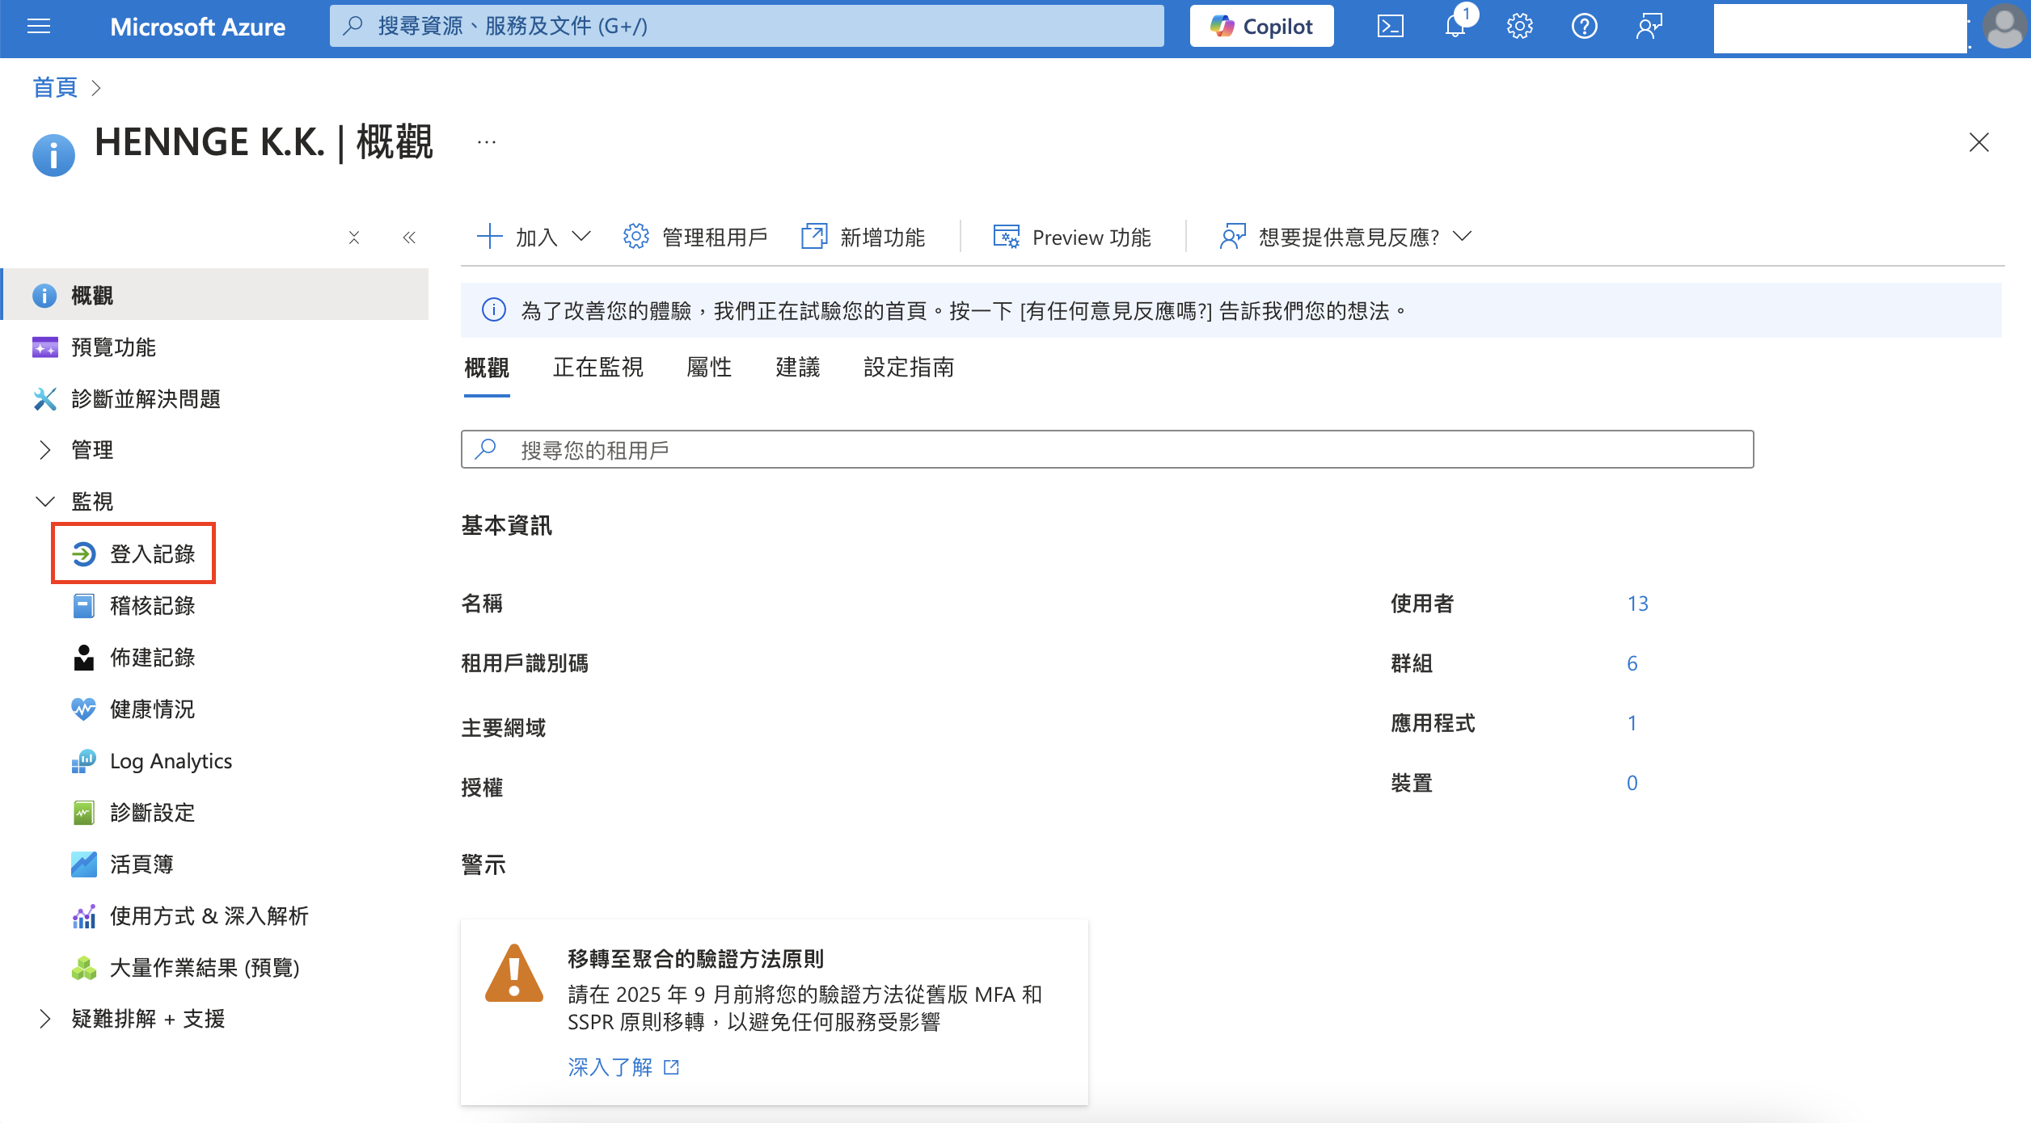Expand the 管理 section
Image resolution: width=2031 pixels, height=1123 pixels.
(44, 450)
